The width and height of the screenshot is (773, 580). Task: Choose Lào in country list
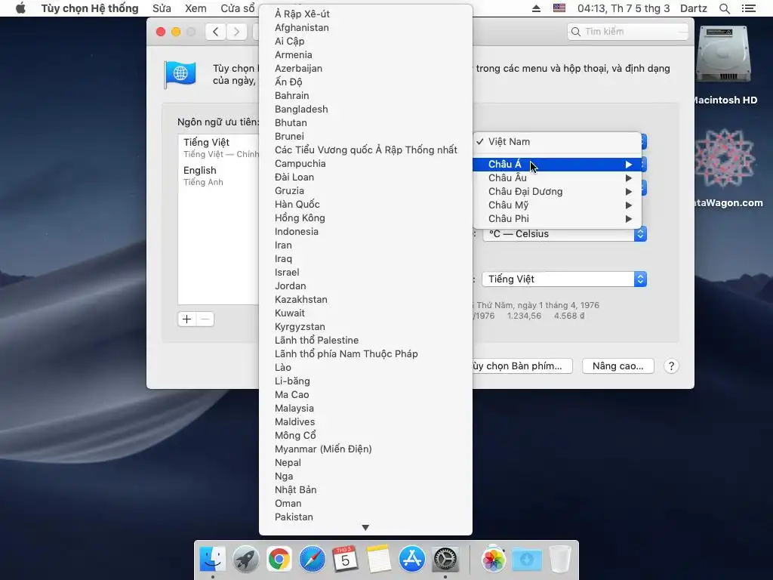(x=365, y=368)
